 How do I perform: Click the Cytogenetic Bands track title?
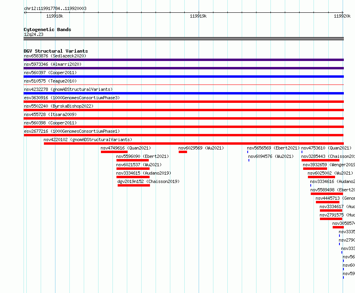[x=47, y=29]
